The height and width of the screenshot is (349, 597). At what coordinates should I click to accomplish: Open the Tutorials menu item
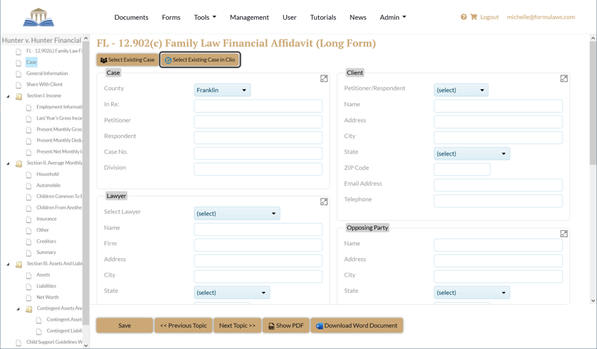[323, 17]
